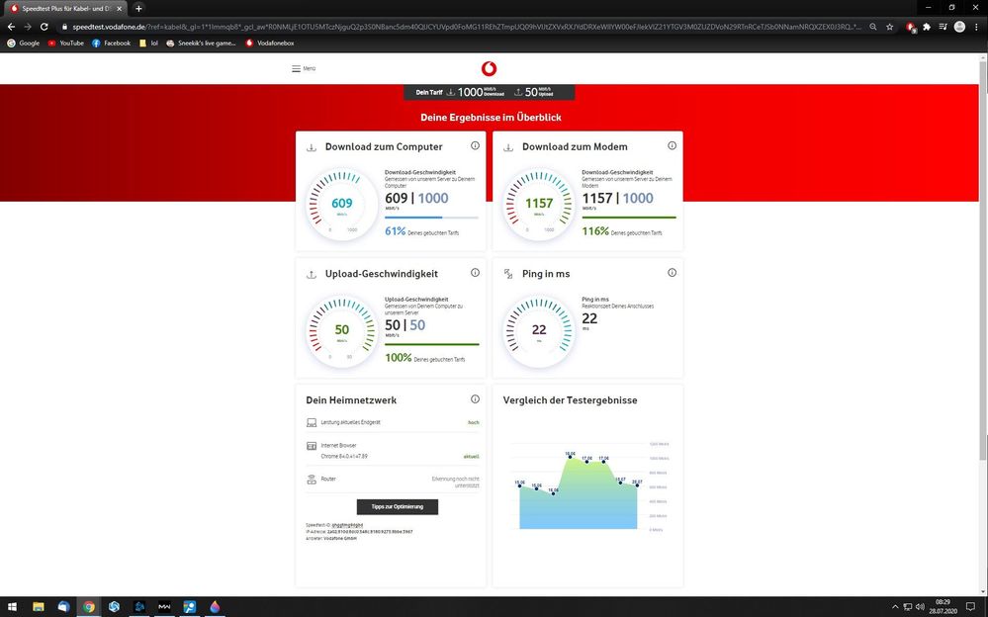Image resolution: width=988 pixels, height=617 pixels.
Task: Select the Speedtest Plus browser tab
Action: [x=65, y=9]
